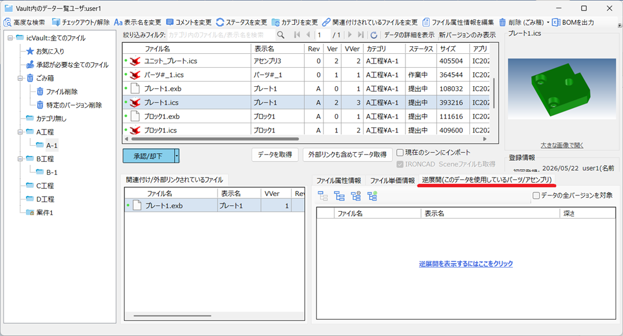The image size is (623, 336).
Task: Sort by the サイズ column header
Action: click(453, 49)
